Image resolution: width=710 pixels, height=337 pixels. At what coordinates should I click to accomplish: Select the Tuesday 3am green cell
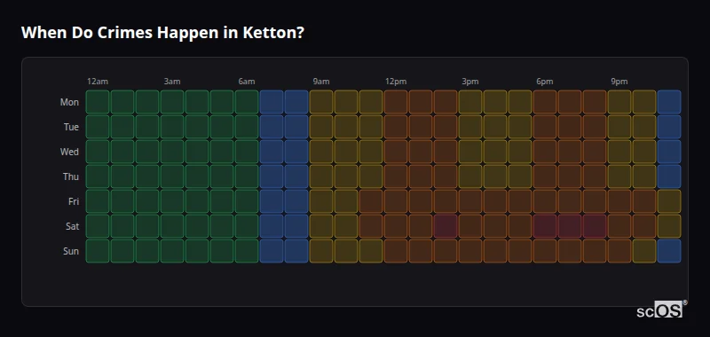(x=172, y=127)
